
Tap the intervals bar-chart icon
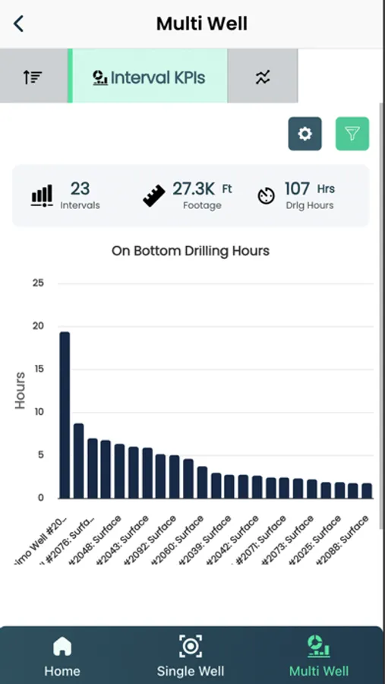(x=42, y=195)
